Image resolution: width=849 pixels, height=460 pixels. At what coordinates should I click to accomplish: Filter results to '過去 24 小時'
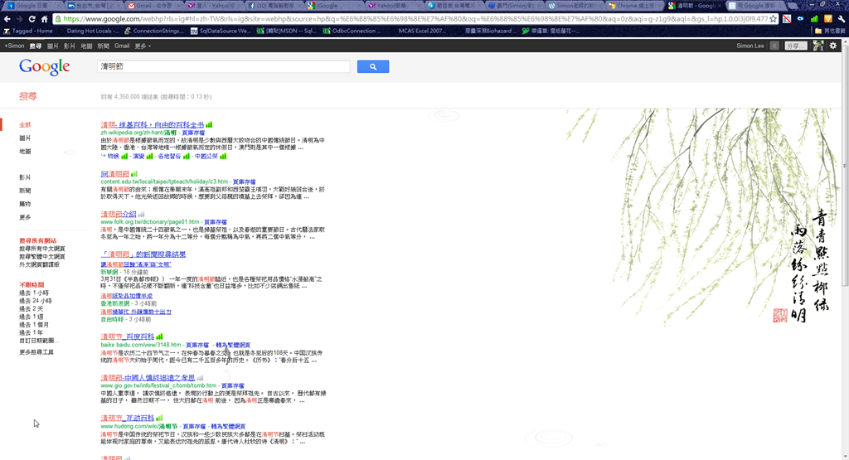[x=36, y=301]
